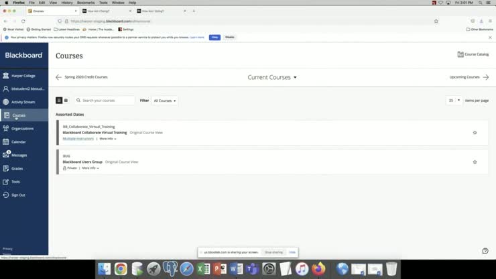Expand More info for Blackboard Users Group
Image resolution: width=496 pixels, height=279 pixels.
point(90,168)
